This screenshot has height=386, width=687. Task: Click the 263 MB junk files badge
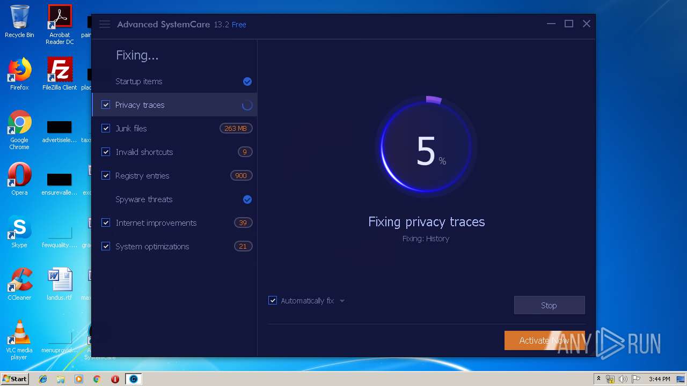point(236,129)
